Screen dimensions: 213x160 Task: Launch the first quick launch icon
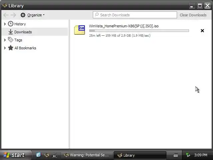tap(39, 155)
